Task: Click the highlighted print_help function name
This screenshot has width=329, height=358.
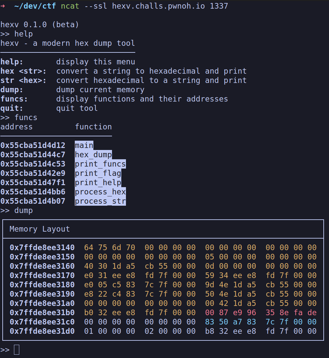Action: click(98, 182)
